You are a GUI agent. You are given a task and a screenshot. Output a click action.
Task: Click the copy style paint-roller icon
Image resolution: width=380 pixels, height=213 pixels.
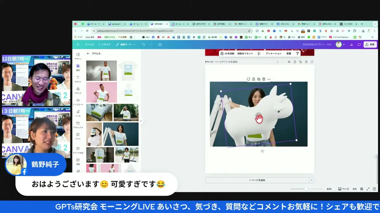pos(297,54)
